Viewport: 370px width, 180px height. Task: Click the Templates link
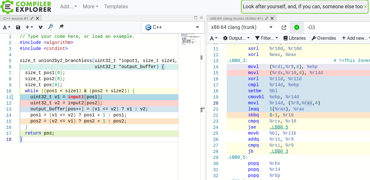tap(116, 6)
